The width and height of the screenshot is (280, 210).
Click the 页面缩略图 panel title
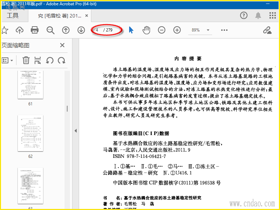(15, 45)
